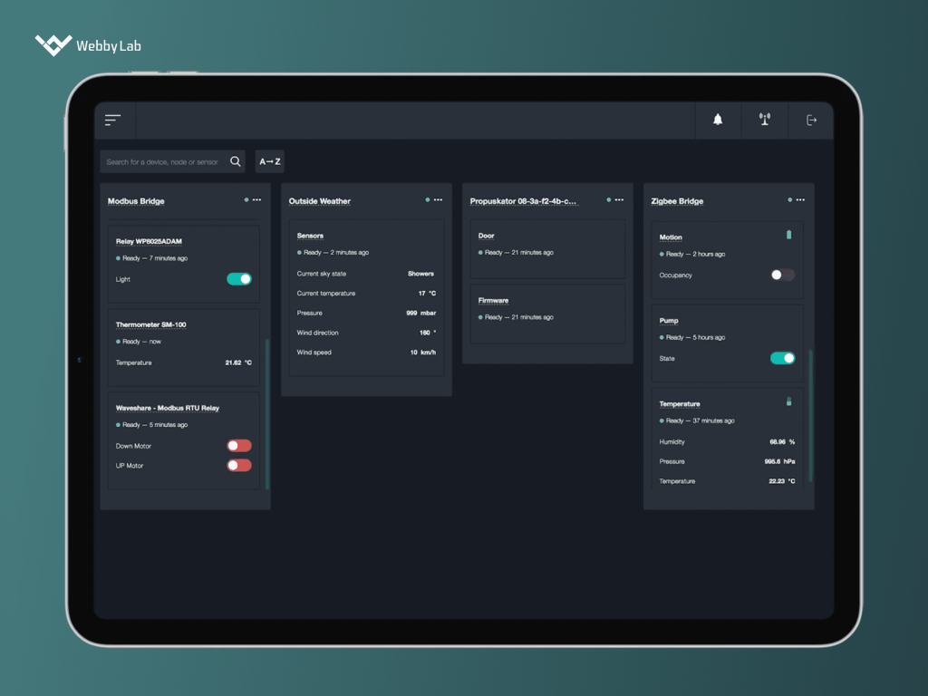The width and height of the screenshot is (928, 696).
Task: Click the antenna device-pairing icon in the toolbar
Action: pyautogui.click(x=764, y=119)
